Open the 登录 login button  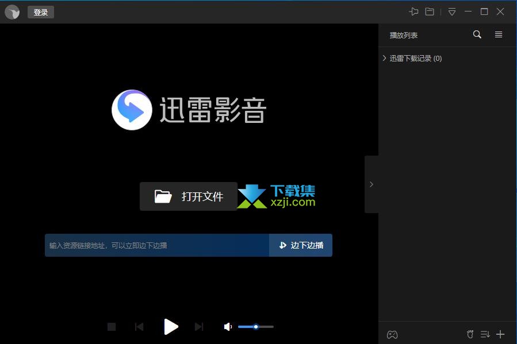(41, 12)
